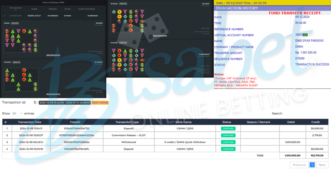Screen dimensions: 331x170
Task: Click the GMT +07:00 timezone badge
Action: click(x=100, y=103)
